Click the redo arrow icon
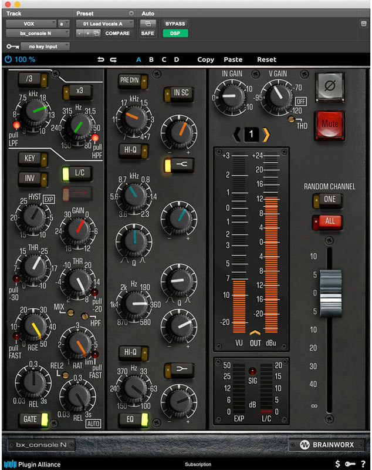 pos(113,59)
